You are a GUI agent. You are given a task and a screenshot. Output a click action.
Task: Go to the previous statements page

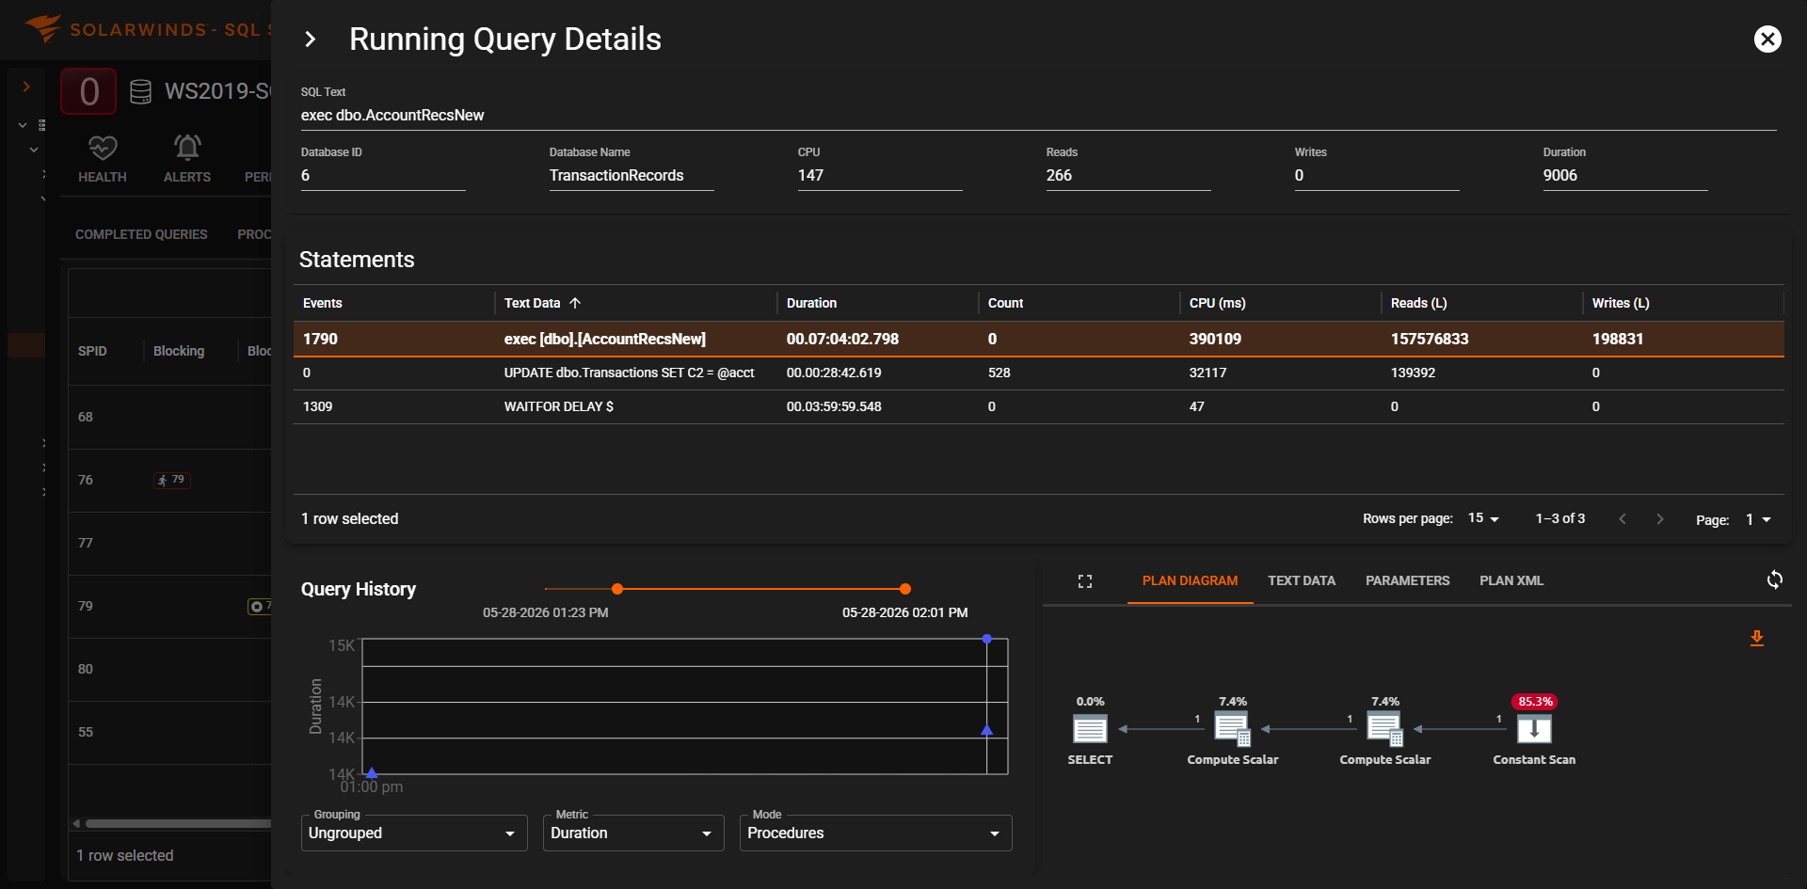tap(1622, 519)
